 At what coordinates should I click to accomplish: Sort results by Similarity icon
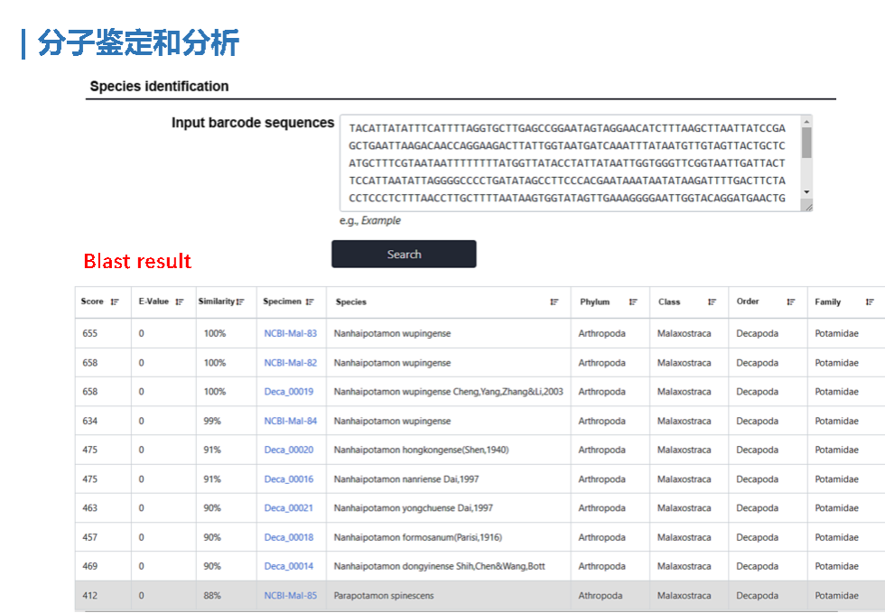click(x=240, y=302)
